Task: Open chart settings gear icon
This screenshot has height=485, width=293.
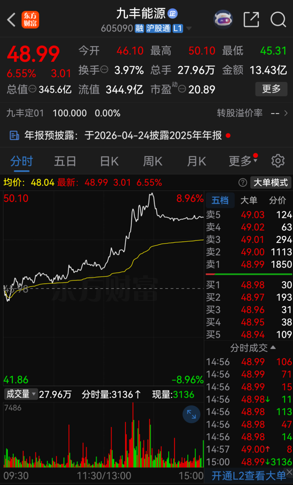Action: 278,161
